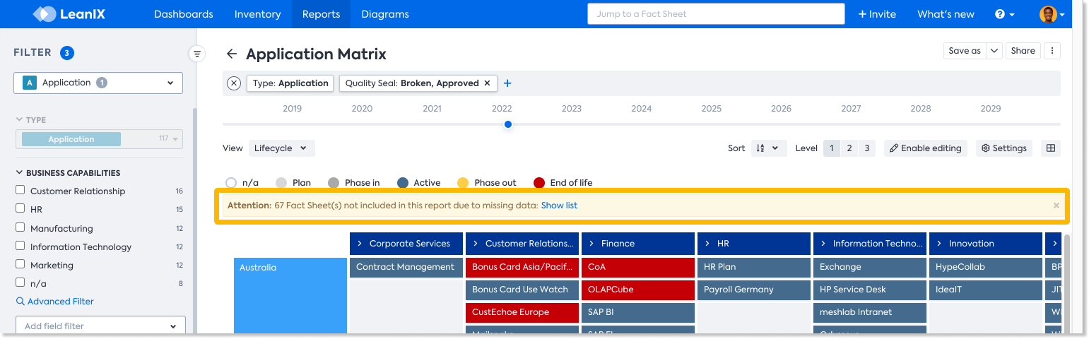Click Enable editing with the pencil icon
This screenshot has height=339, width=1089.
(x=926, y=148)
